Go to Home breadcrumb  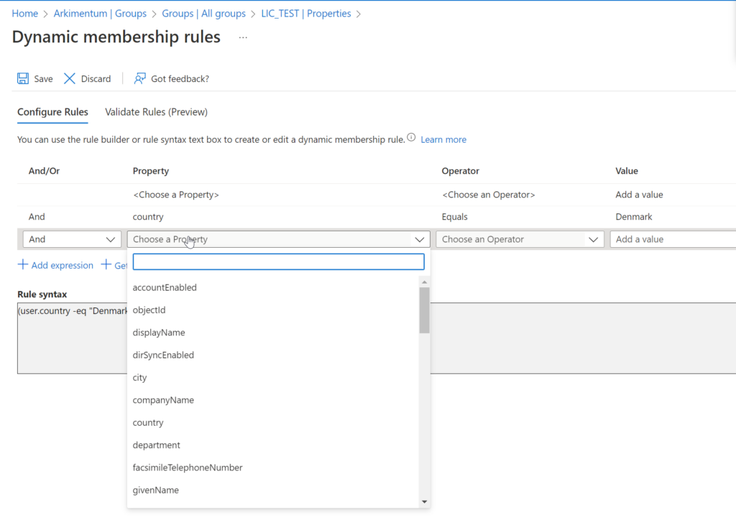[25, 14]
